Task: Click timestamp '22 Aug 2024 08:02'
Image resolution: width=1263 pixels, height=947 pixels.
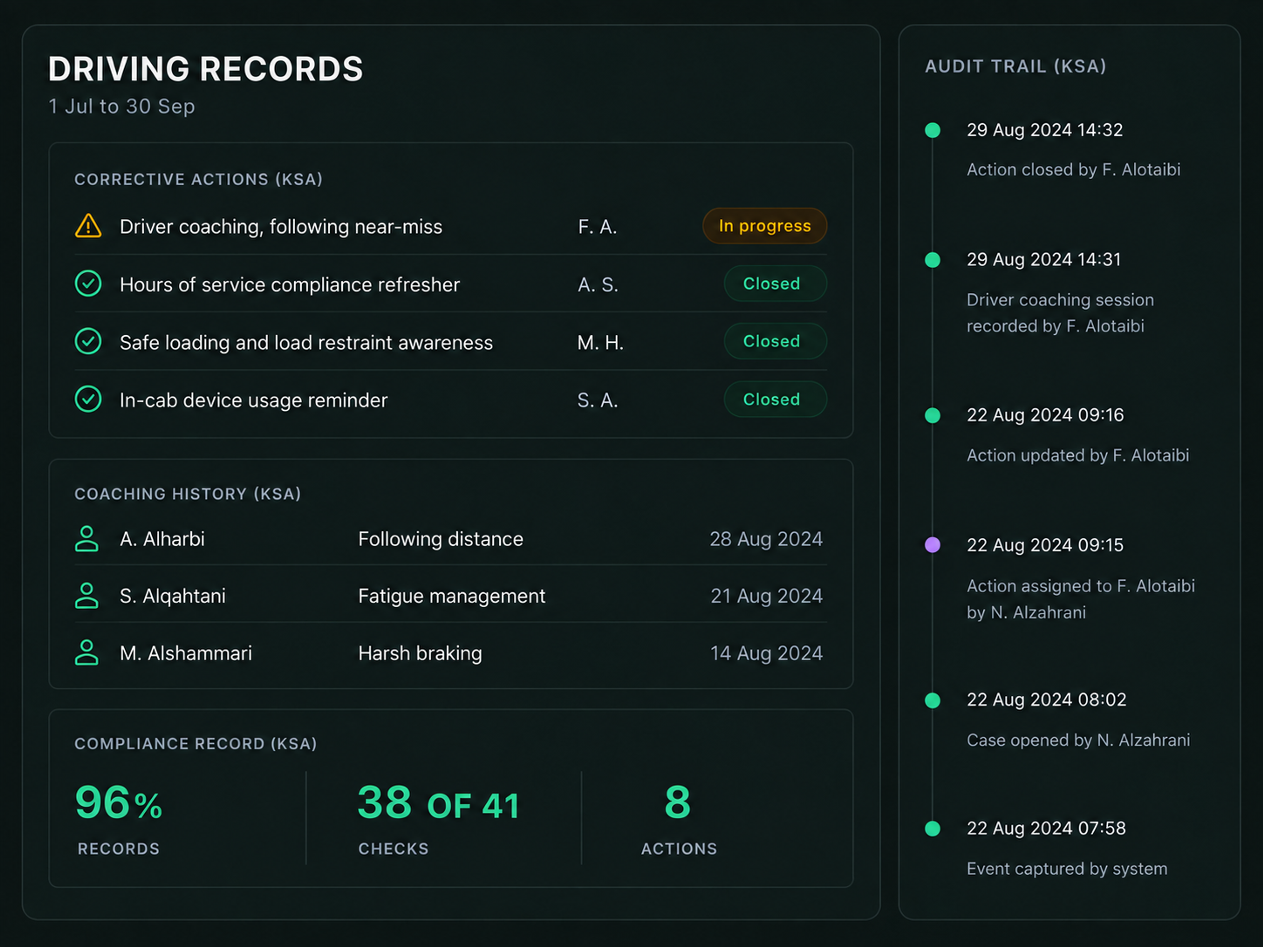Action: (x=1047, y=700)
